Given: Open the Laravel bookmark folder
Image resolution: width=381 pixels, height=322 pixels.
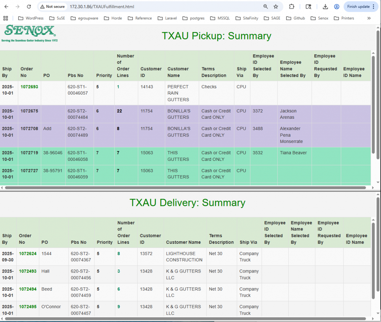Looking at the screenshot, I should (167, 18).
